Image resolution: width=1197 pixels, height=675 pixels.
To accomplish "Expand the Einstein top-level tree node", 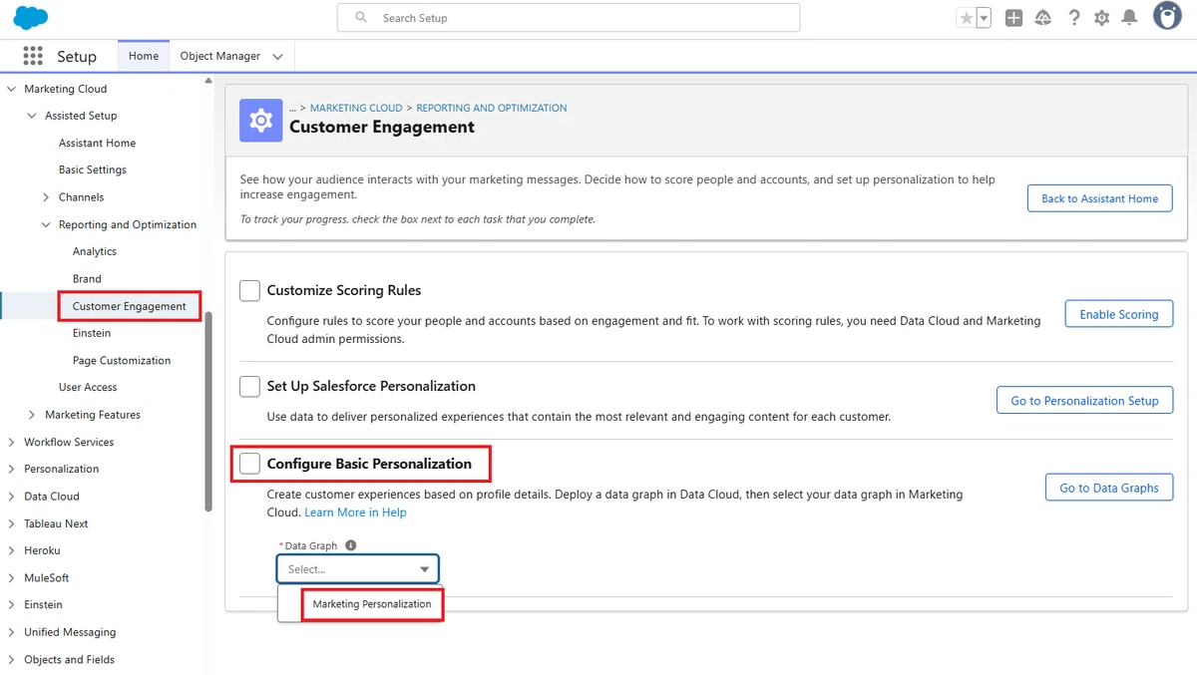I will pyautogui.click(x=11, y=605).
